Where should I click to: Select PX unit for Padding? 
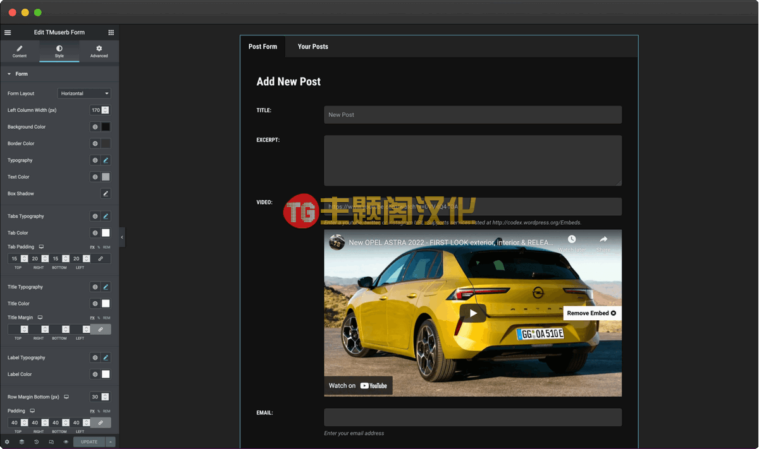tap(92, 411)
